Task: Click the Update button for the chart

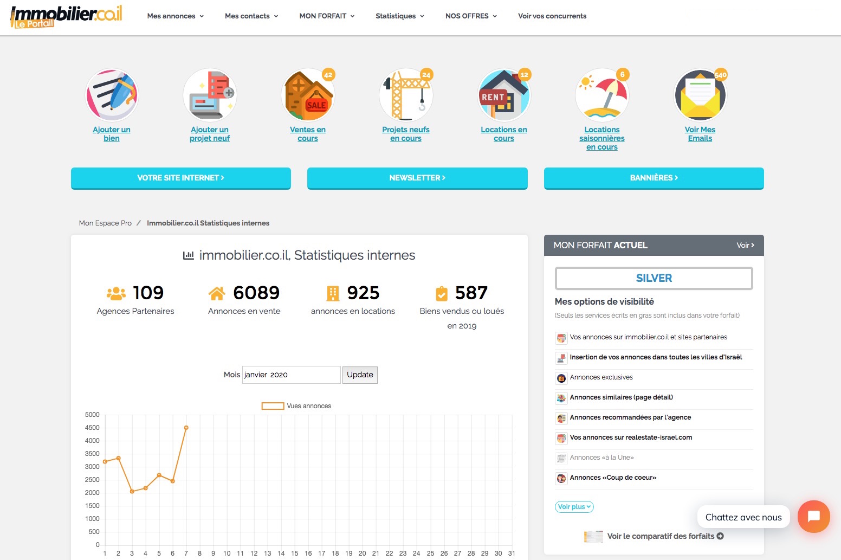Action: 360,375
